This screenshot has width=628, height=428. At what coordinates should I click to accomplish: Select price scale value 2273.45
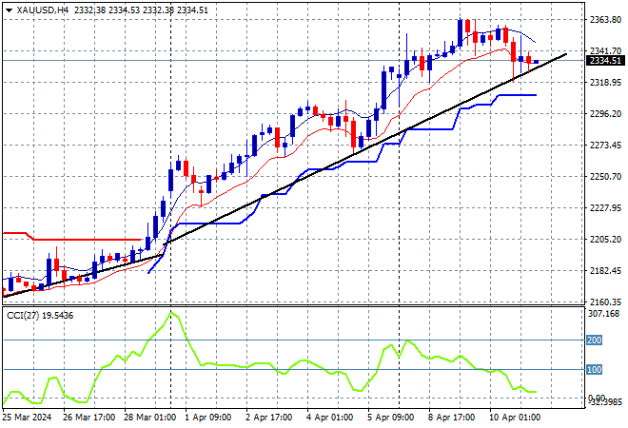click(605, 145)
